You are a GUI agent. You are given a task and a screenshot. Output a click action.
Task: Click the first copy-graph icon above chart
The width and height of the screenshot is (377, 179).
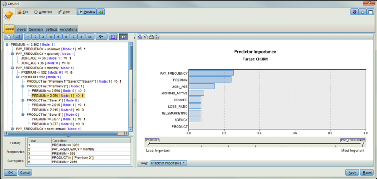(x=140, y=37)
